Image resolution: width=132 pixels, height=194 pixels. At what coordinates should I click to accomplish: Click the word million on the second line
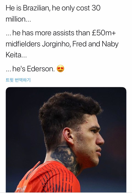tap(15, 19)
